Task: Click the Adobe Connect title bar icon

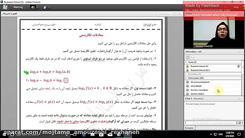Action: coord(2,2)
